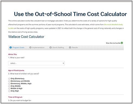The height and width of the screenshot is (104, 133).
Task: Select the Only Elementary radio option
Action: point(9,79)
